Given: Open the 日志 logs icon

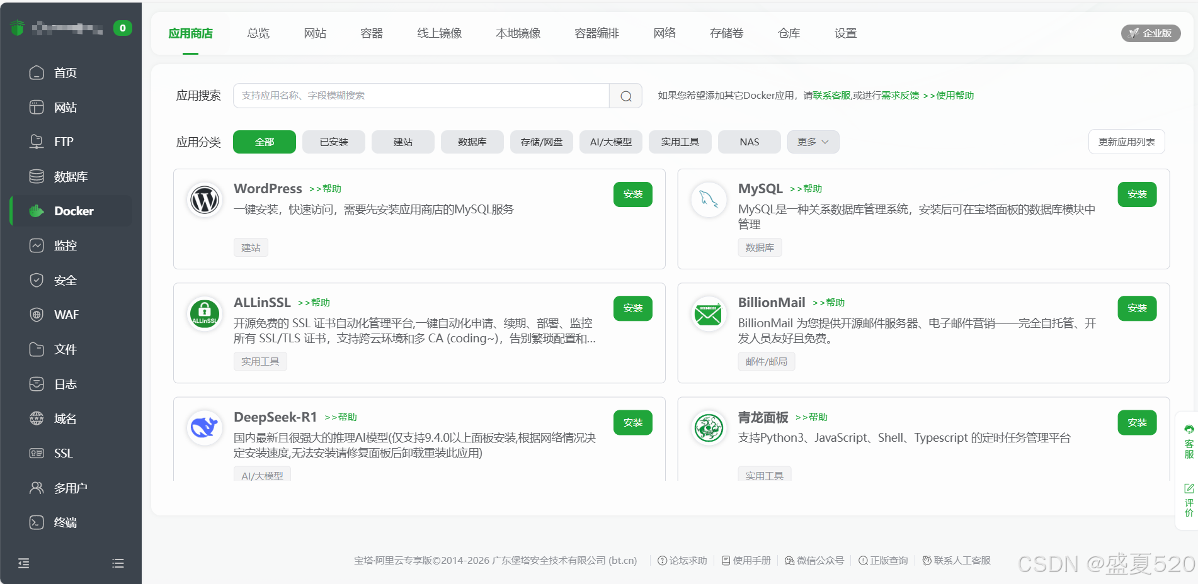Looking at the screenshot, I should [x=37, y=384].
